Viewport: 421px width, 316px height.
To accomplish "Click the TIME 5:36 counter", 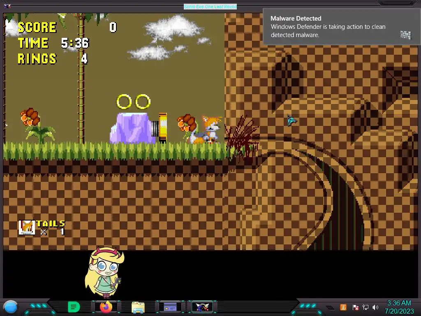I will coord(53,43).
